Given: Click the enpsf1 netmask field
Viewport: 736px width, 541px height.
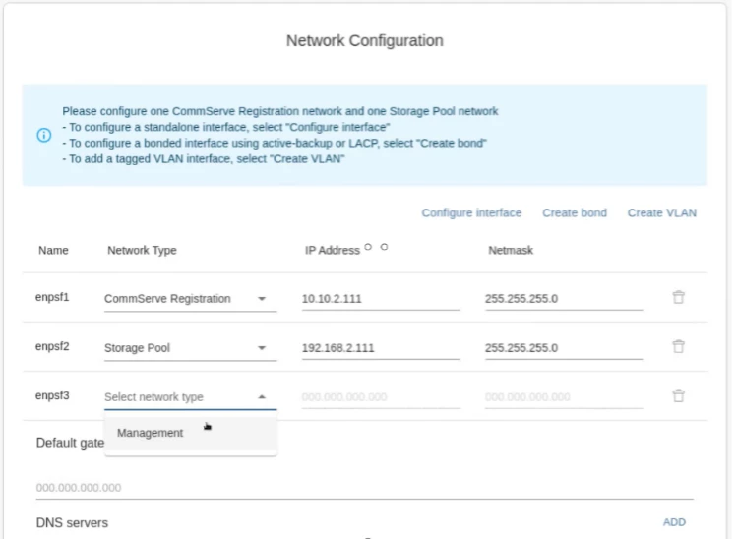Looking at the screenshot, I should point(563,298).
